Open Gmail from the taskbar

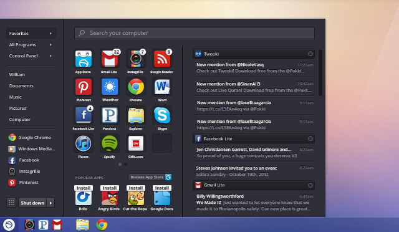57,225
